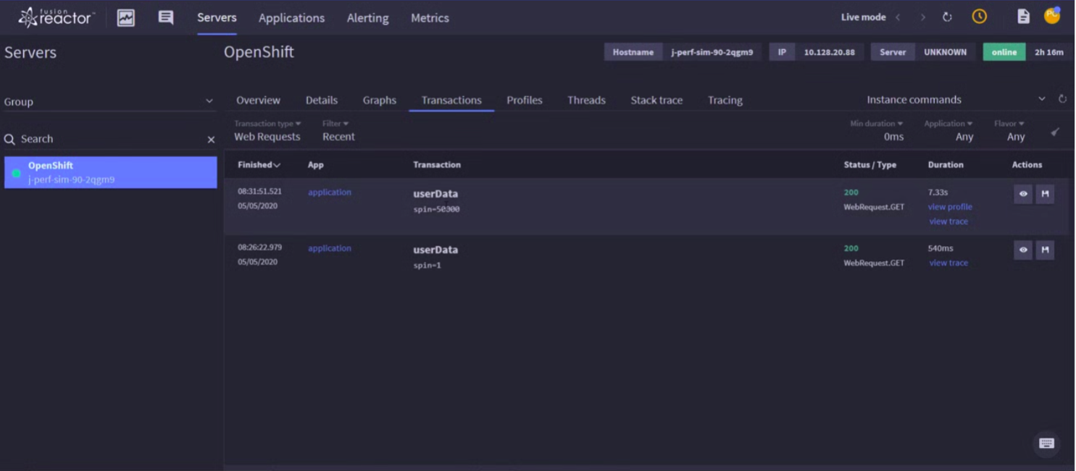
Task: Focus the server Search field
Action: pyautogui.click(x=110, y=139)
